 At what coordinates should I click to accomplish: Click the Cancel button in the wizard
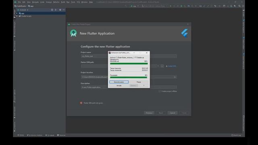click(x=173, y=113)
